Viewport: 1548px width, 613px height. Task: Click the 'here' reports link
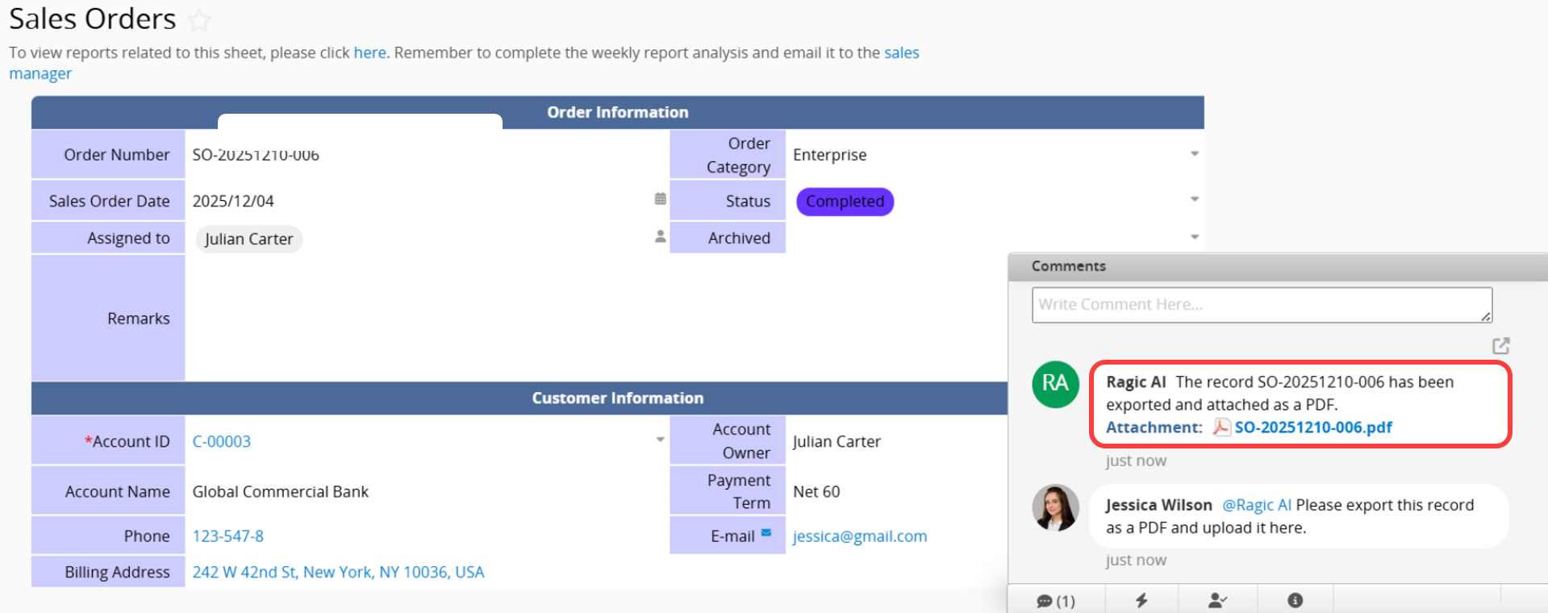(369, 53)
